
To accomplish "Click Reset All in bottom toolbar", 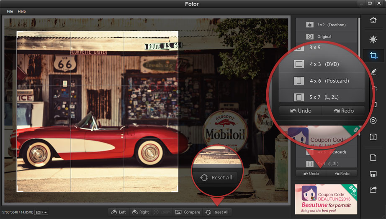I will 217,212.
